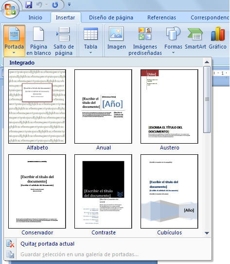Viewport: 230px width, 264px height.
Task: Insert a SmartArt graphic
Action: (195, 38)
